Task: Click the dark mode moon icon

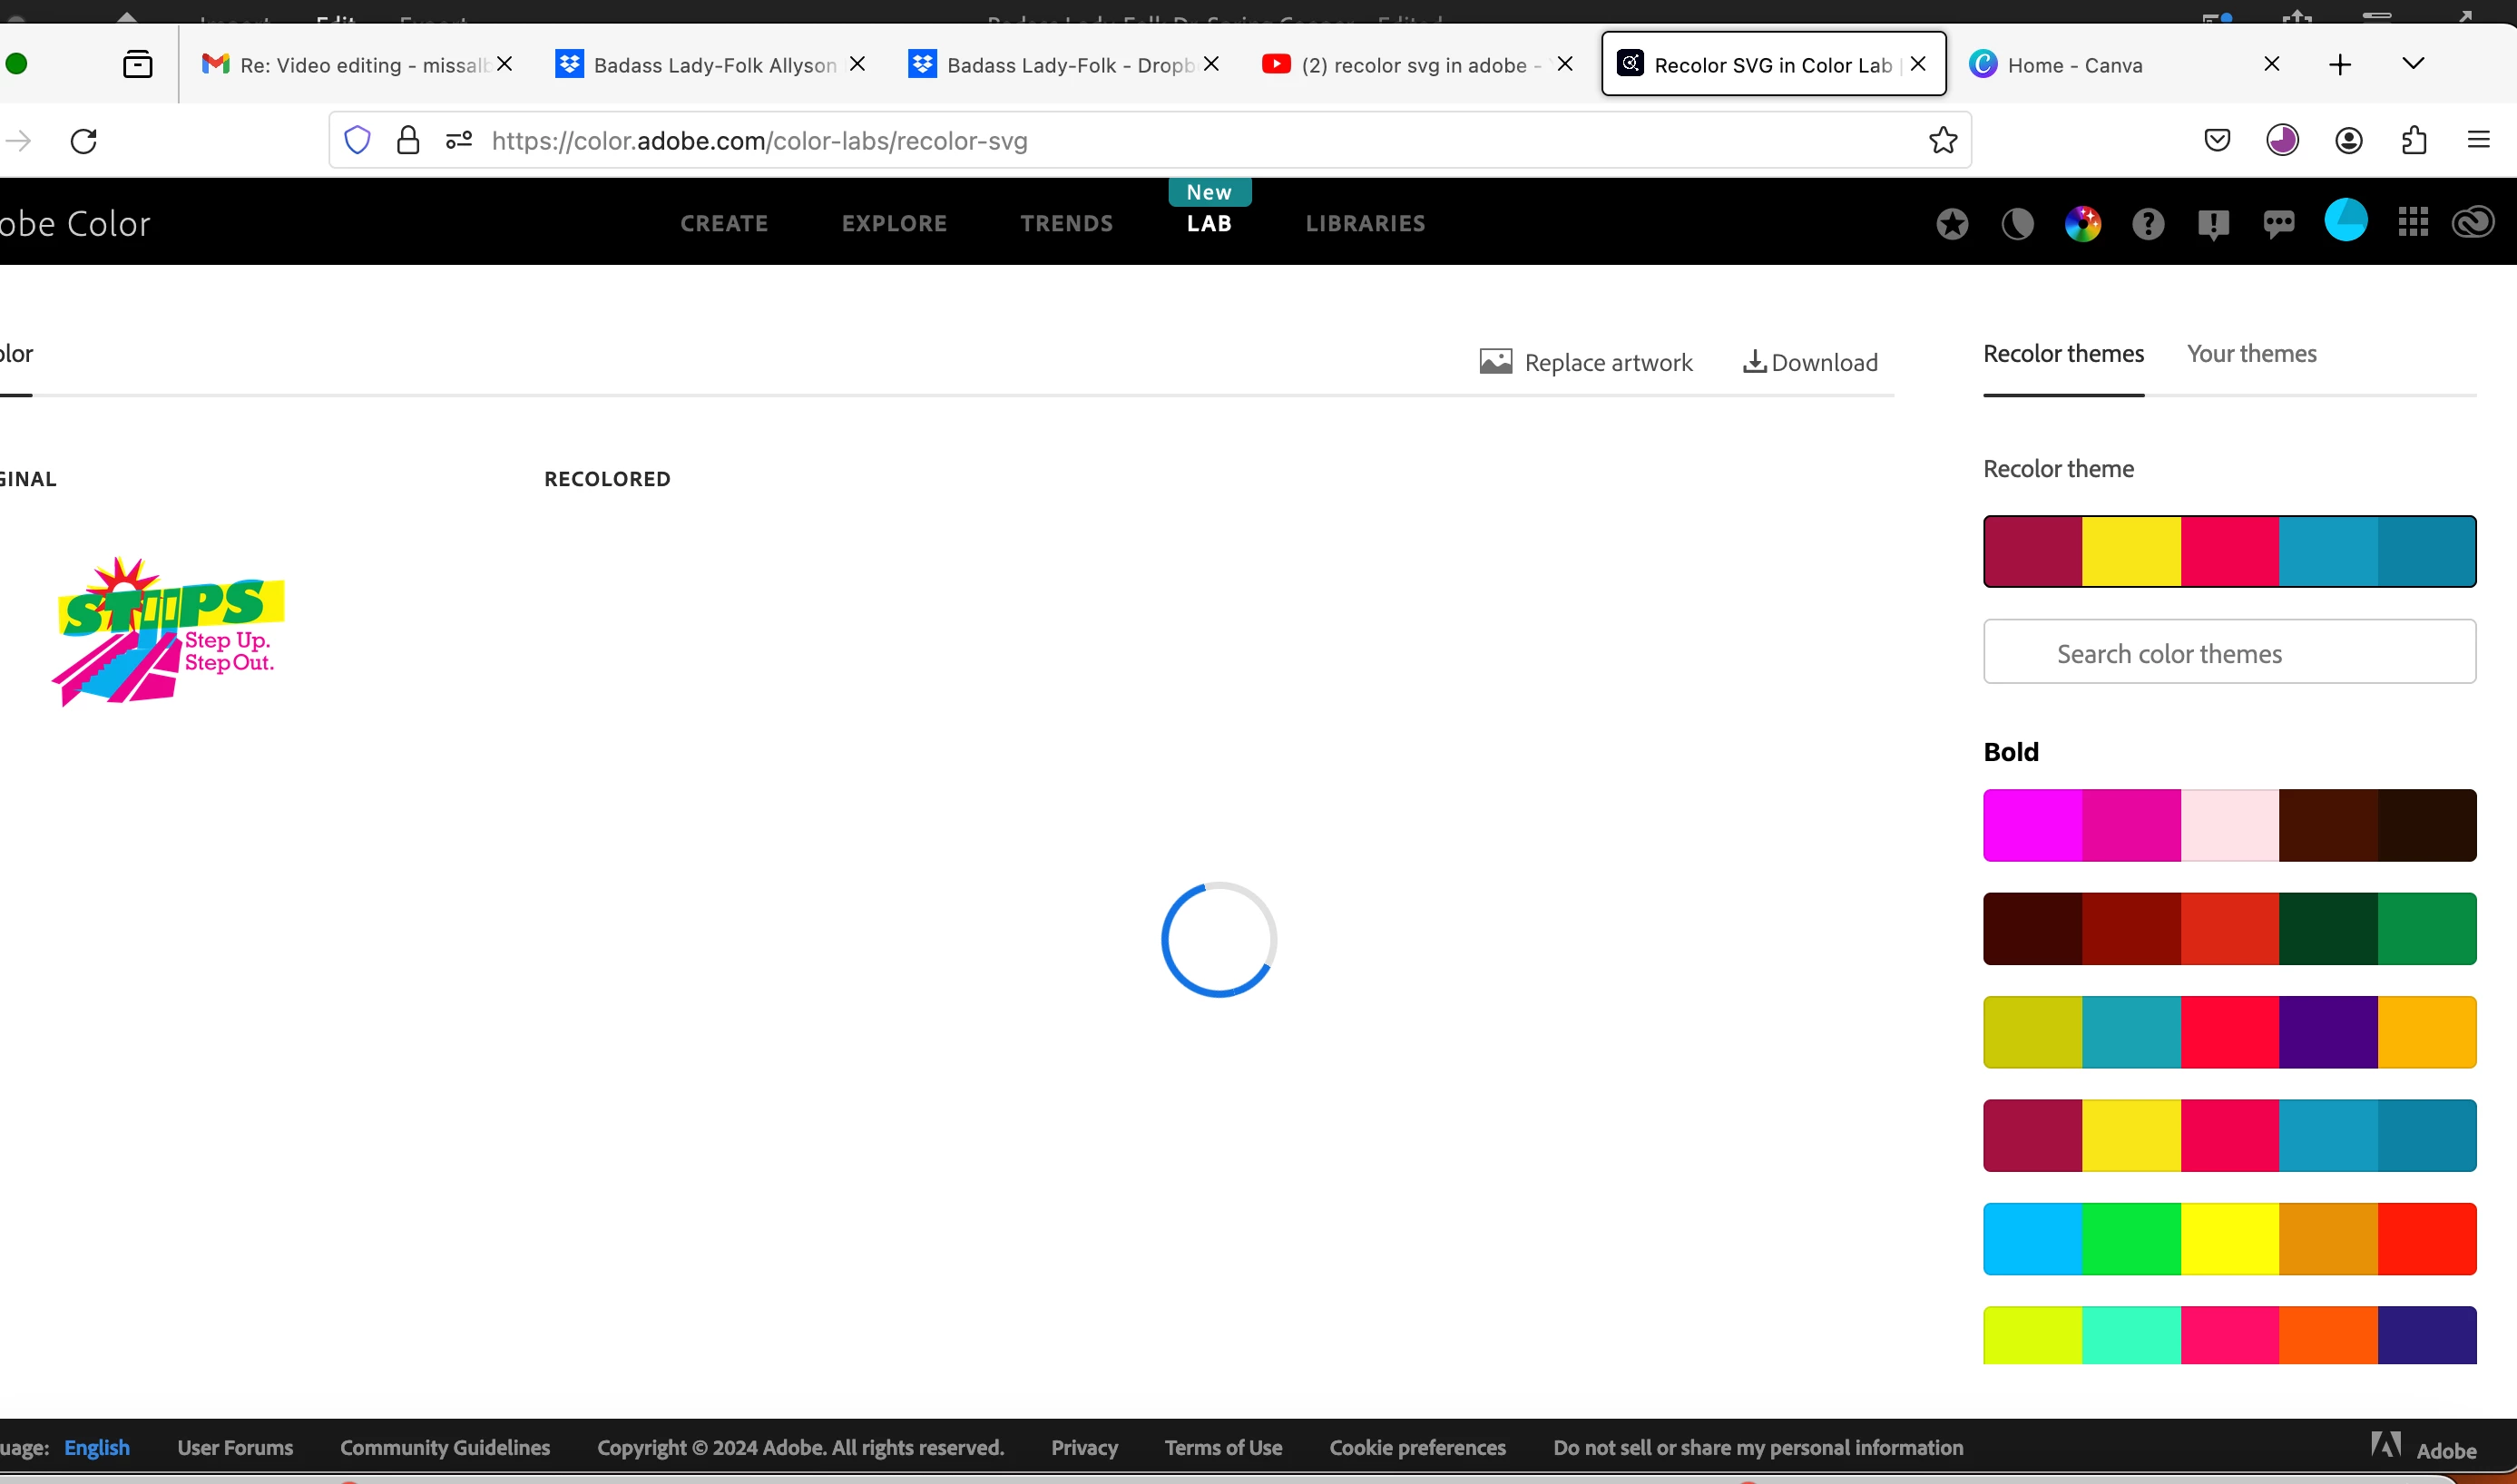Action: [x=2017, y=223]
